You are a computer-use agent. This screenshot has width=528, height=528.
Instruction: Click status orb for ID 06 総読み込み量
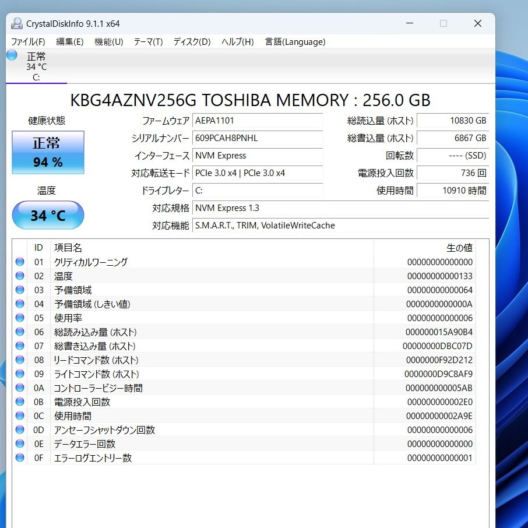(x=20, y=332)
